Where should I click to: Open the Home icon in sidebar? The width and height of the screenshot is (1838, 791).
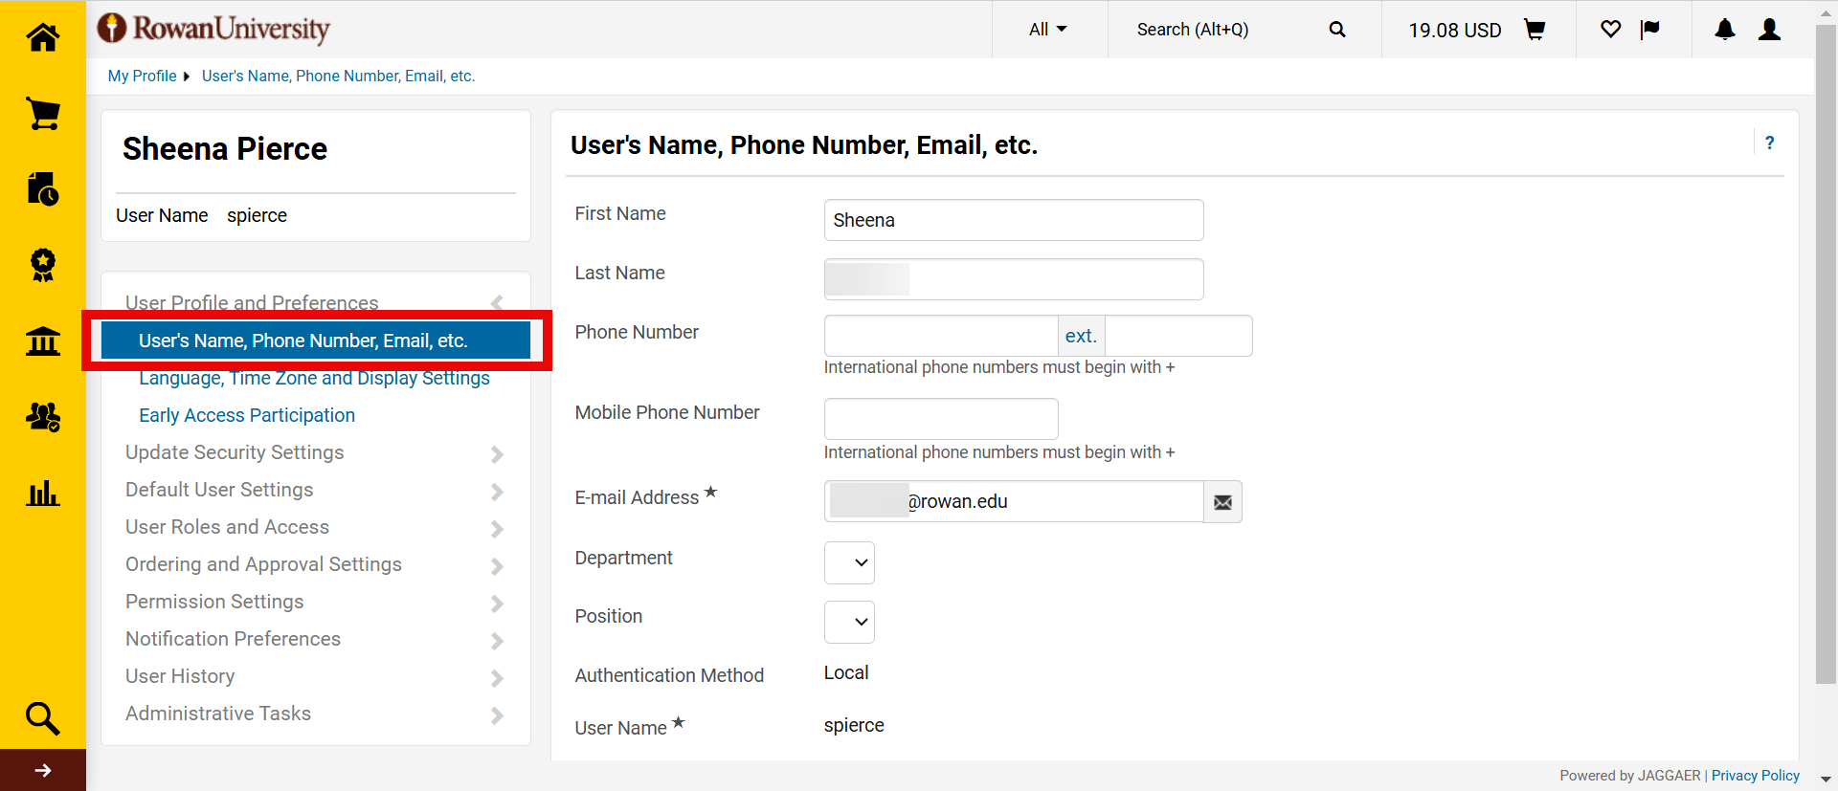pos(42,37)
